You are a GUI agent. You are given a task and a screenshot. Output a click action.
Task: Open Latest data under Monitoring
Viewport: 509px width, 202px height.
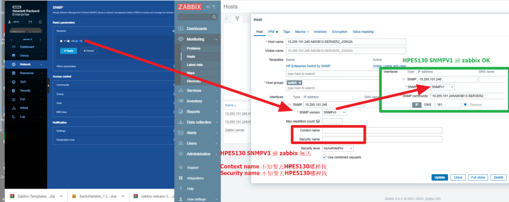point(195,65)
